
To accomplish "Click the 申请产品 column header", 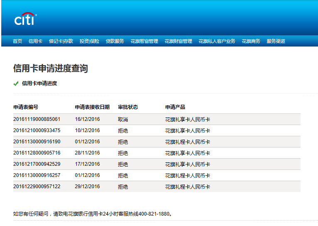I will coord(175,107).
